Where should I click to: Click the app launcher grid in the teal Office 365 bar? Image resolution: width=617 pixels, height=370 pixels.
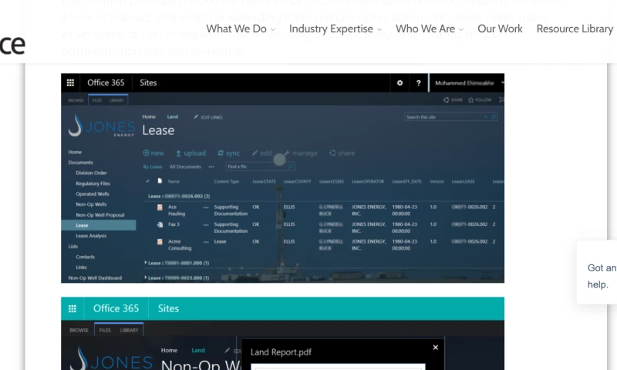[72, 308]
